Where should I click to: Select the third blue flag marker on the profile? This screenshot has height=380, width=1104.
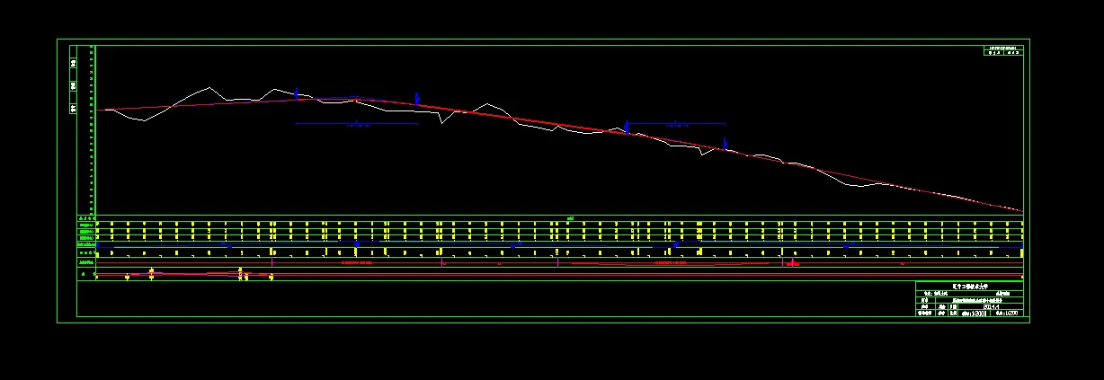(x=627, y=127)
